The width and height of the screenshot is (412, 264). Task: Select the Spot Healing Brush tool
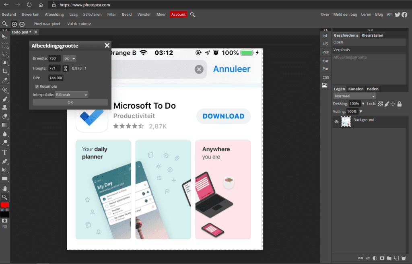5,90
